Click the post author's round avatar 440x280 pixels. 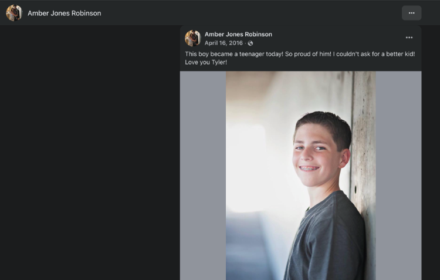click(x=193, y=38)
